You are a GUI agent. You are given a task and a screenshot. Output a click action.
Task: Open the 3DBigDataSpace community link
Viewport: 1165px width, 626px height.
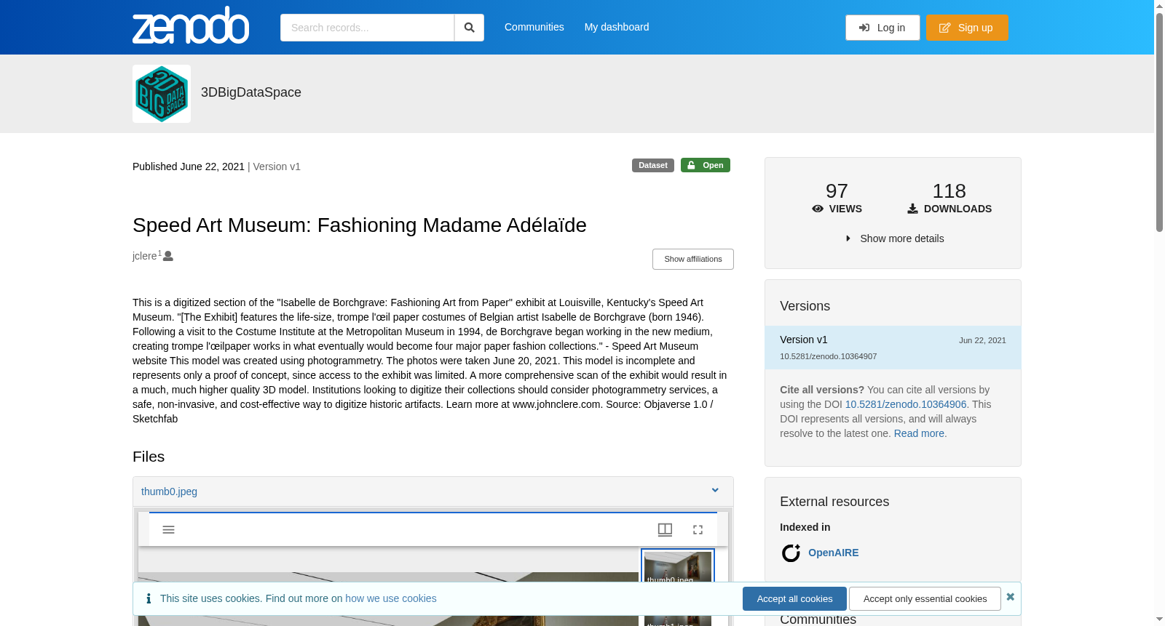pos(251,92)
